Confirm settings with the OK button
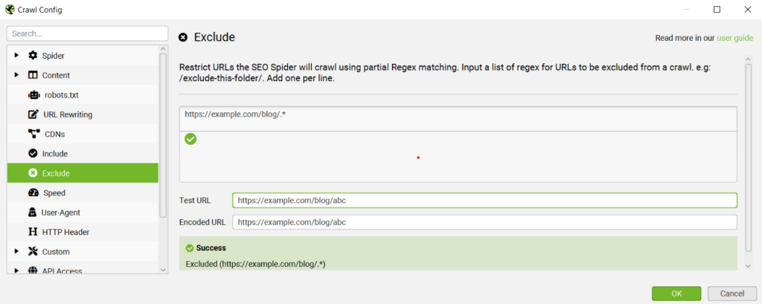Image resolution: width=762 pixels, height=304 pixels. click(x=676, y=294)
